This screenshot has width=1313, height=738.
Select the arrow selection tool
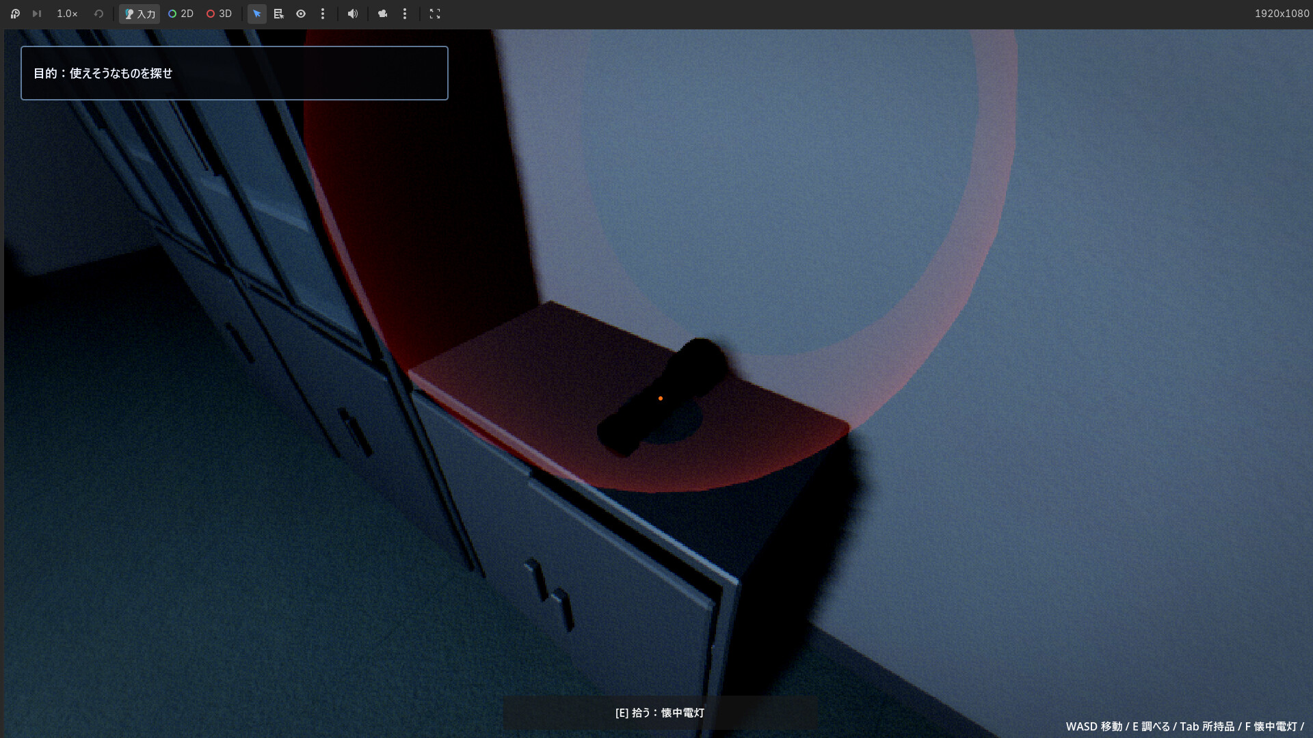[257, 14]
